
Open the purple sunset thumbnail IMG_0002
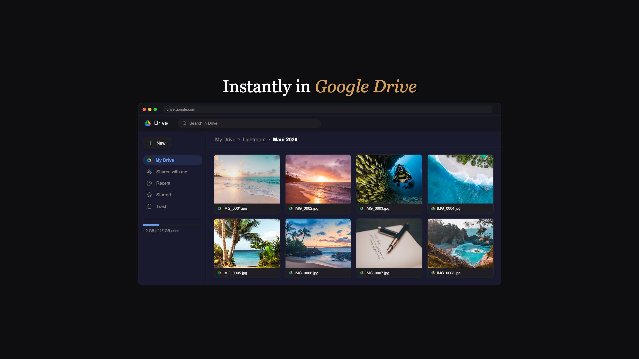tap(318, 179)
